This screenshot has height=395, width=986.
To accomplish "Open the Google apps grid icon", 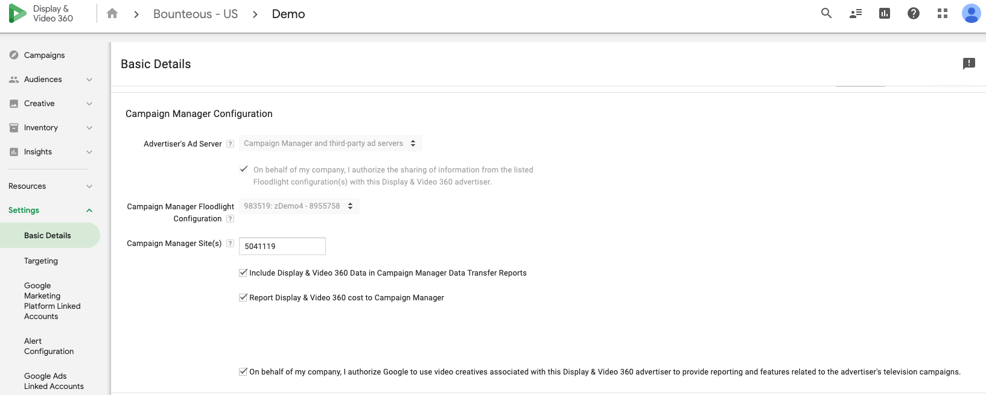I will coord(943,13).
